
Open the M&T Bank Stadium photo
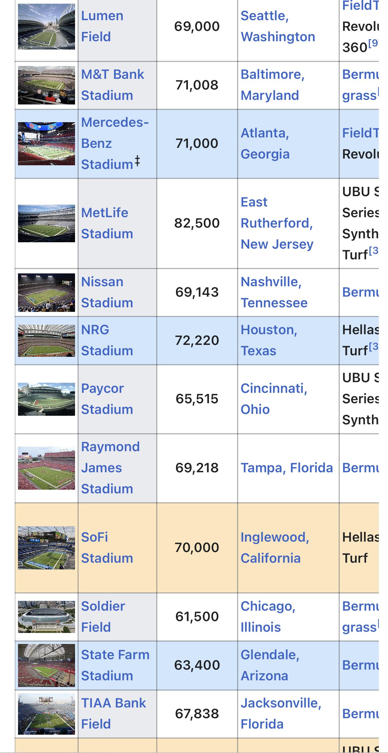pyautogui.click(x=46, y=85)
